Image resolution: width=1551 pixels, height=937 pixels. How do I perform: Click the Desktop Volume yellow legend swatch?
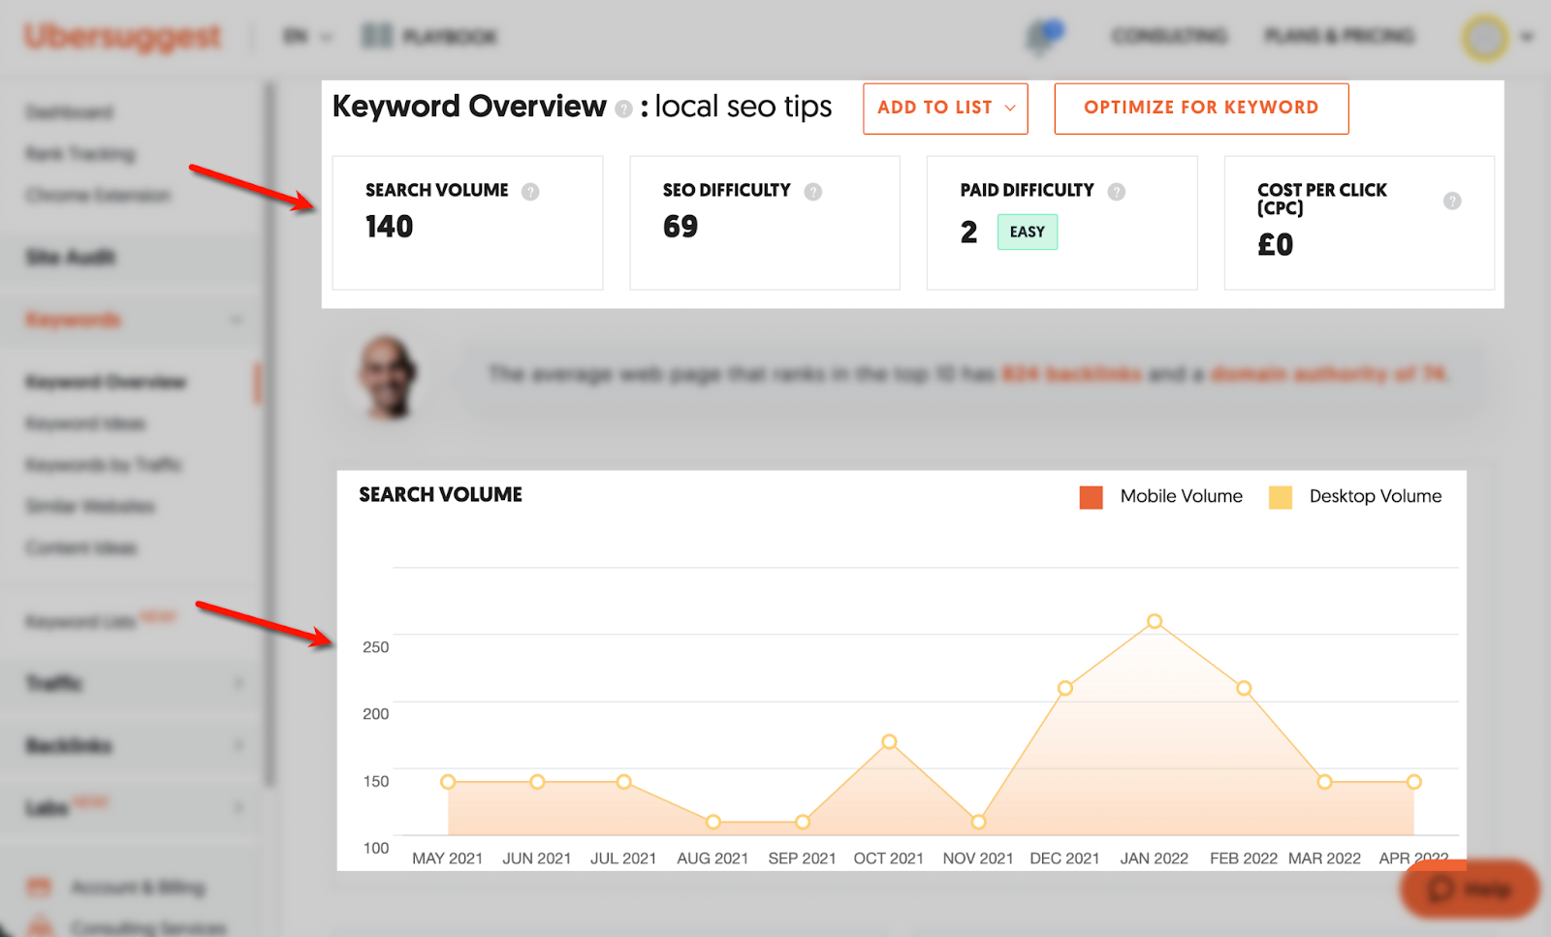1281,497
